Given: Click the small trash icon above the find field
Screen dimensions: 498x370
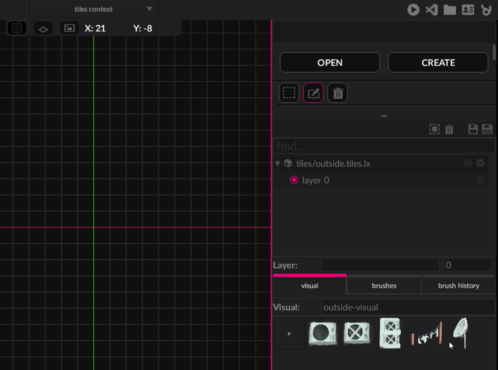Looking at the screenshot, I should pos(449,130).
